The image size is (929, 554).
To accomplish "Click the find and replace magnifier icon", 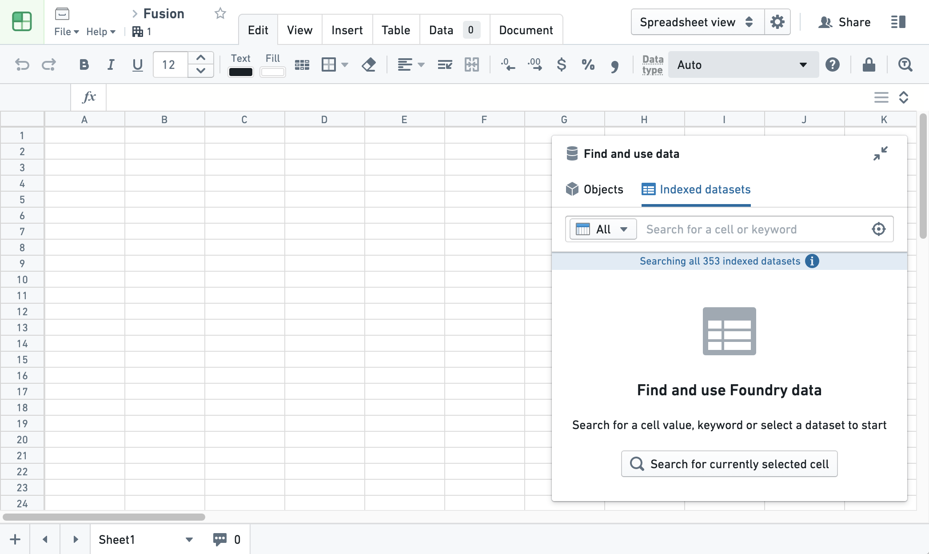I will 905,65.
